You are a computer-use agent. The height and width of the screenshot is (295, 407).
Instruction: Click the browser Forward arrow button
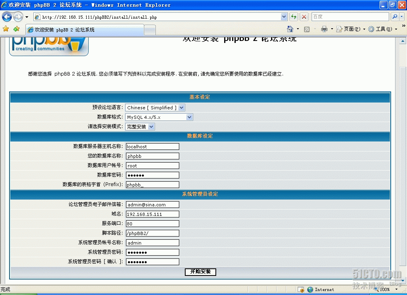click(17, 17)
